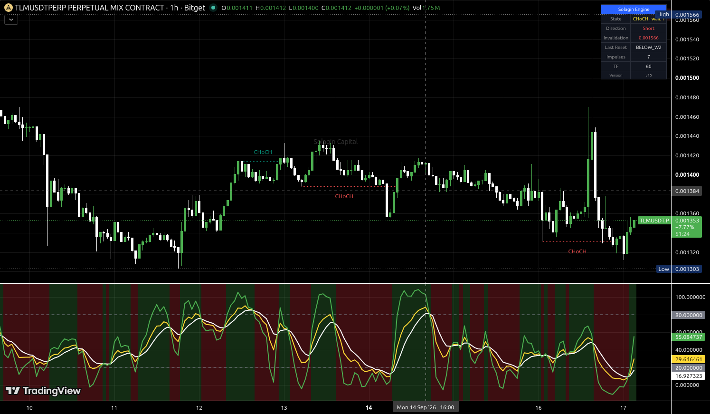Click the 0.001500 price axis label
Image resolution: width=710 pixels, height=414 pixels.
click(x=687, y=78)
